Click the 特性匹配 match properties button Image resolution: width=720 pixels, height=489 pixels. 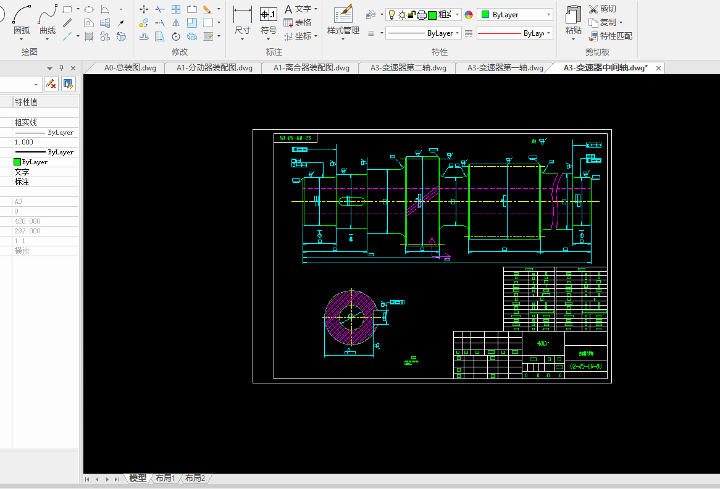[x=611, y=36]
